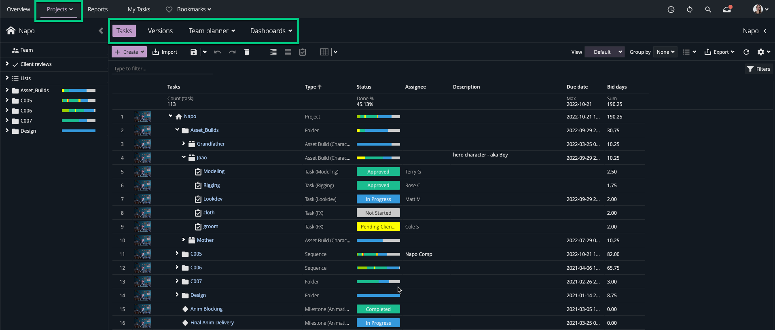Open the Reports menu item

[x=97, y=9]
